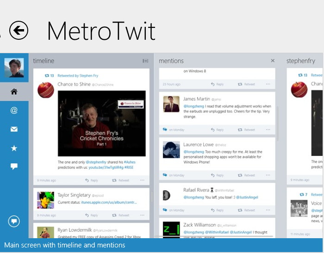Image resolution: width=324 pixels, height=253 pixels.
Task: Open more options on Chance to Shine tweet
Action: (142, 180)
